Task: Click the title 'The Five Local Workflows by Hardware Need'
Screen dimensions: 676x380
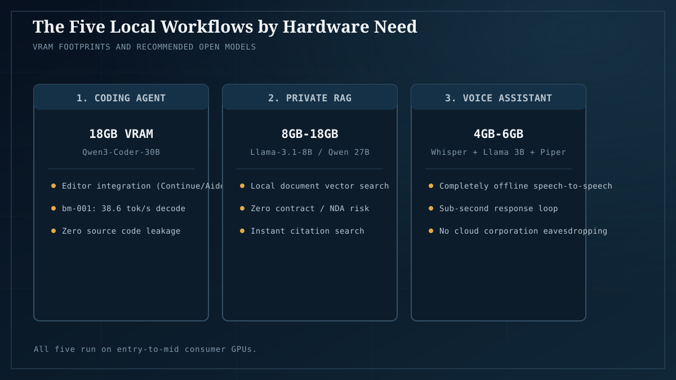Action: coord(225,26)
